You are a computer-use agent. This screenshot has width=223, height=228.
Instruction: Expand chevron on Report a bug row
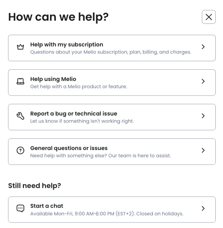tap(203, 116)
